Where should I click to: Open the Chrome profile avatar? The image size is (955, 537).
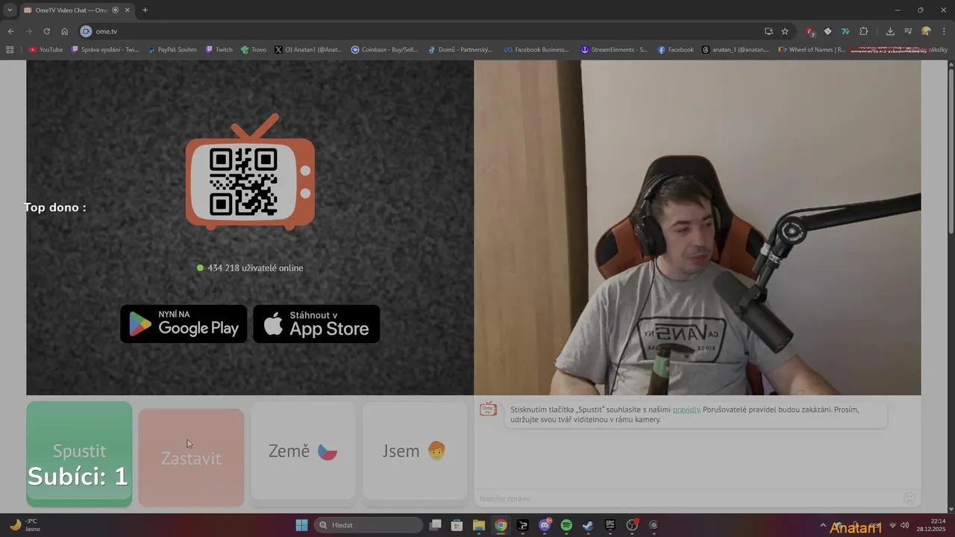(x=926, y=31)
